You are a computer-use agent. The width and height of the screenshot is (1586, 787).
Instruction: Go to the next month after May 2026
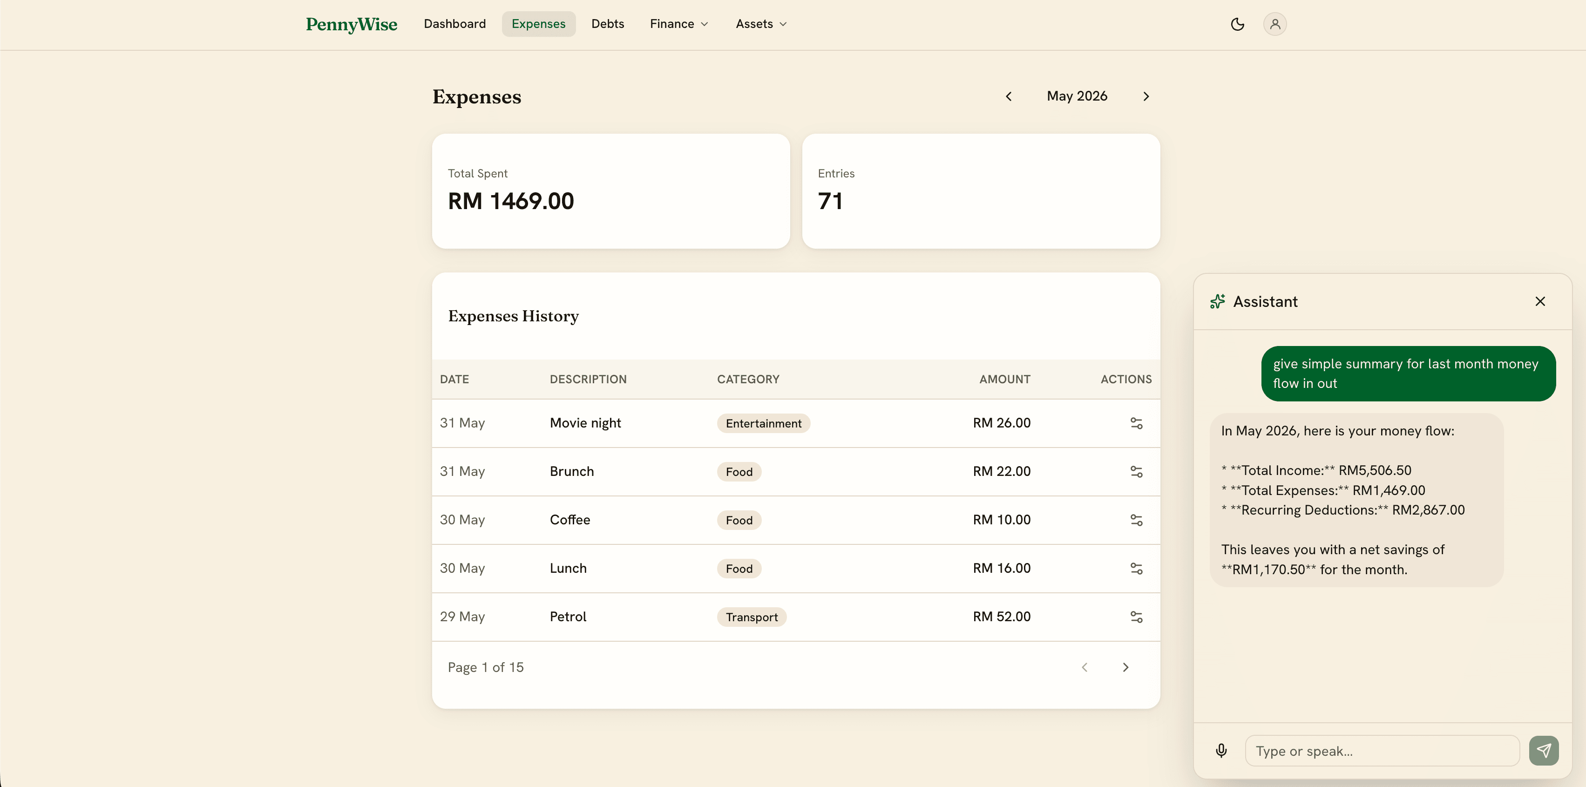tap(1146, 96)
